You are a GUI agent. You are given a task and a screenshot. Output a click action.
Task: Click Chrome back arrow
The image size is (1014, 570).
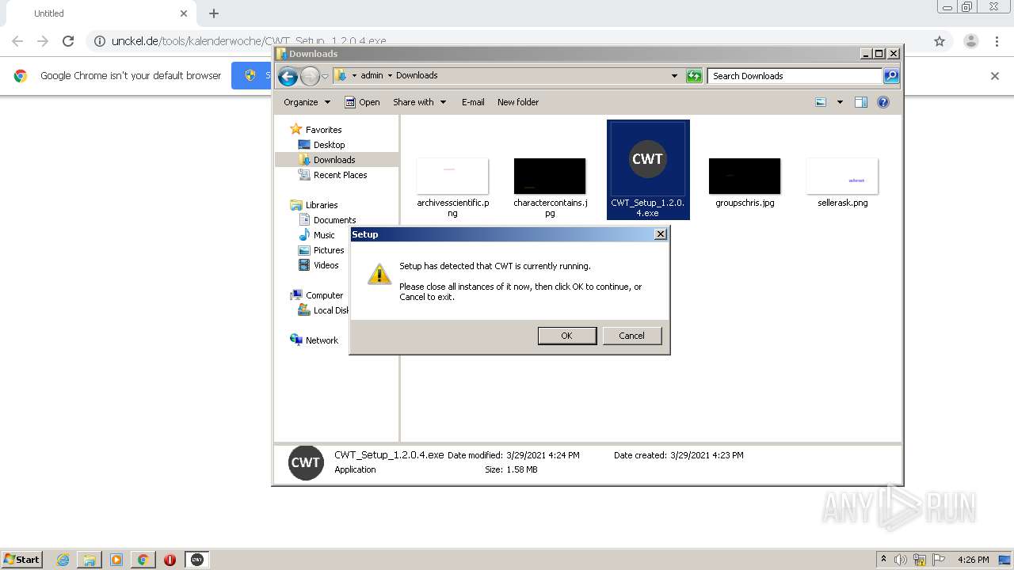pos(17,41)
